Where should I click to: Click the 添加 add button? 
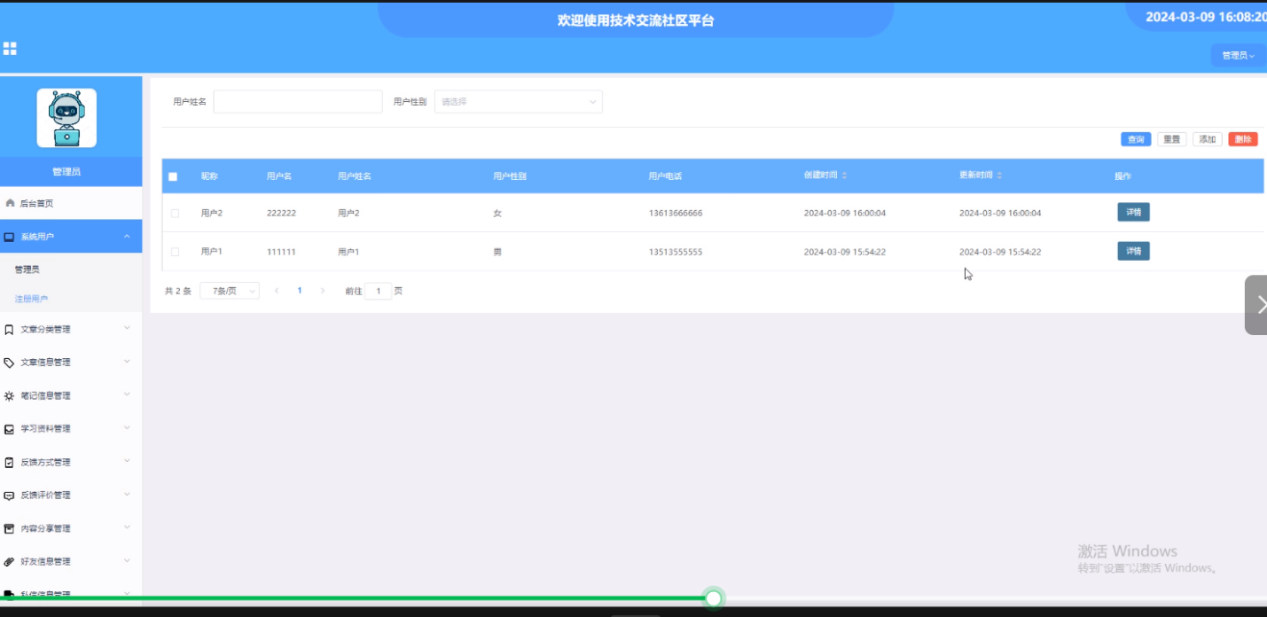point(1208,139)
